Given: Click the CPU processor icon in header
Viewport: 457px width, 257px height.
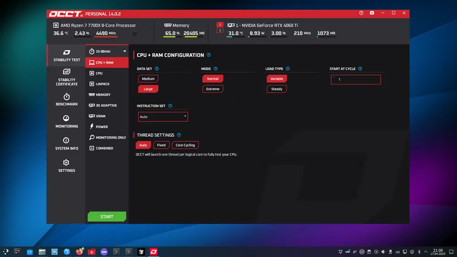Looking at the screenshot, I should (56, 25).
